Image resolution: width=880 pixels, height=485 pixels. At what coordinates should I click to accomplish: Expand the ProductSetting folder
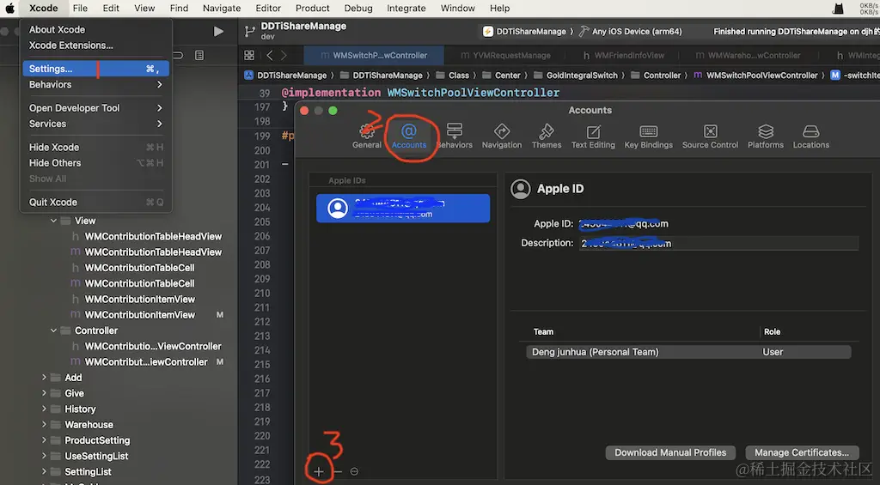click(x=44, y=440)
